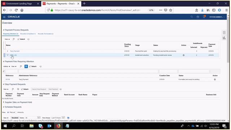Open the Tasks panel icon on right edge

[224, 32]
